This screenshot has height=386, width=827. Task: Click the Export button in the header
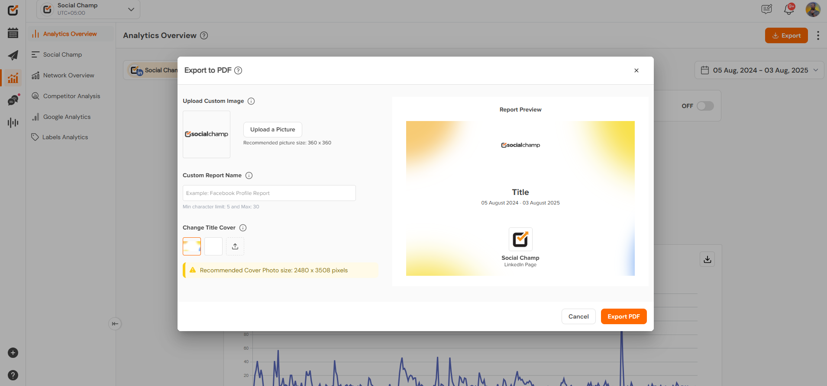pyautogui.click(x=786, y=35)
